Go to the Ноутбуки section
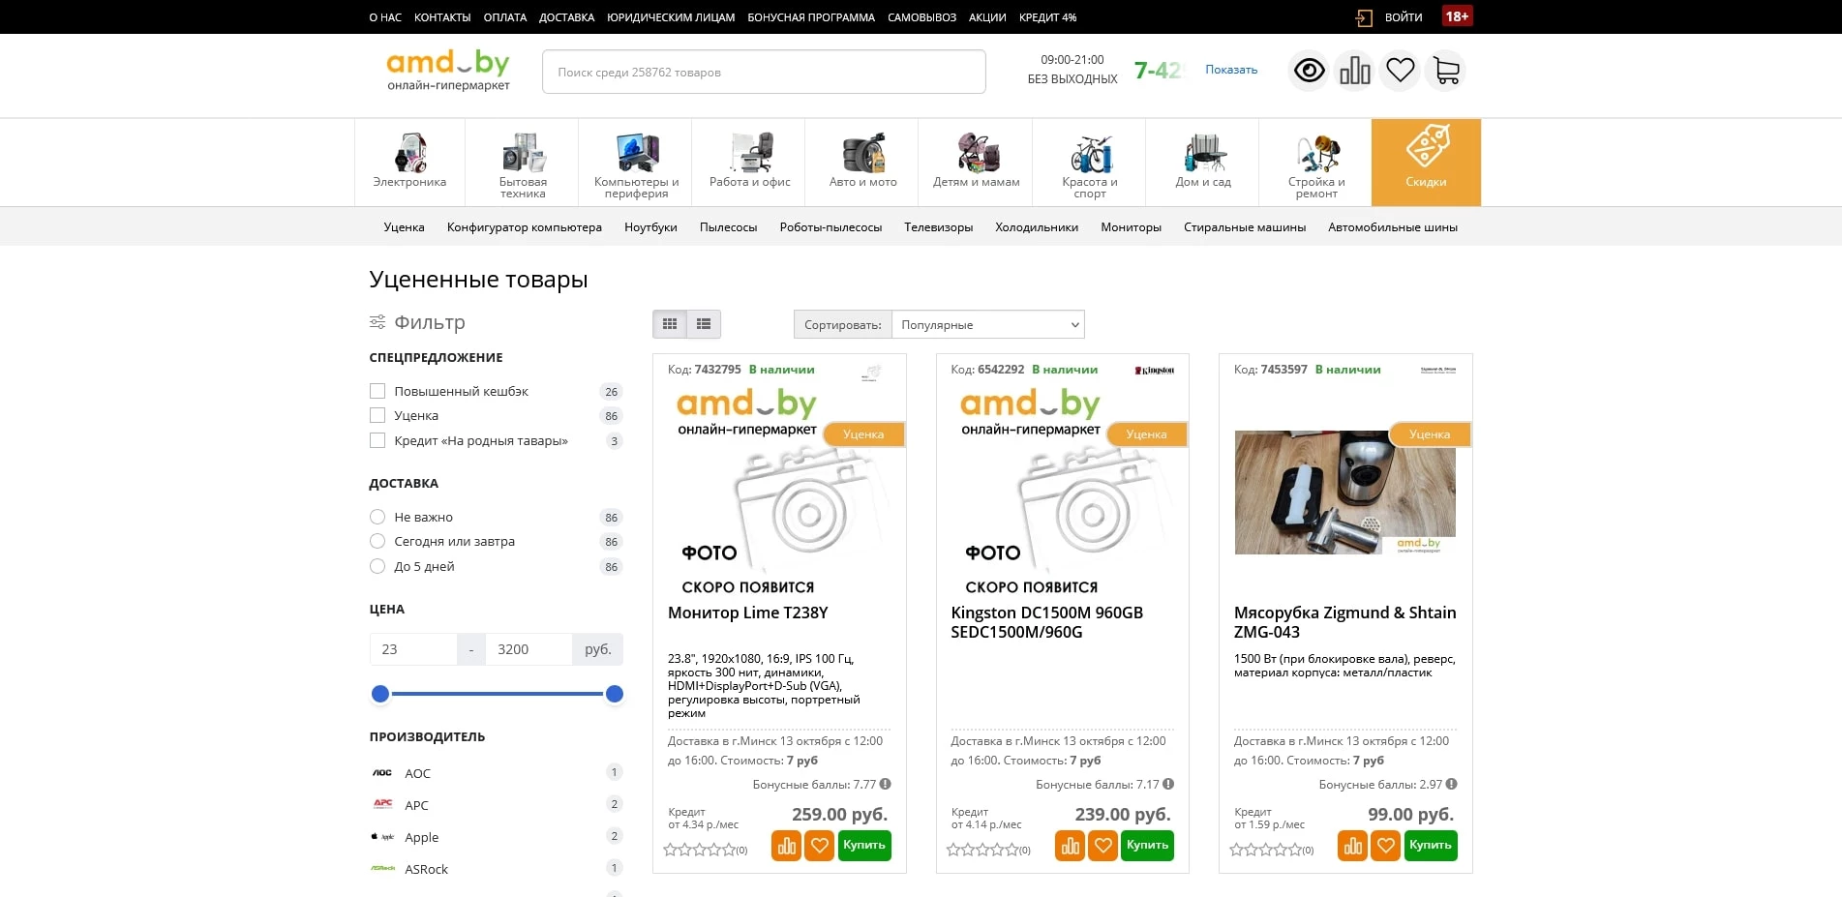Image resolution: width=1842 pixels, height=897 pixels. pos(651,226)
